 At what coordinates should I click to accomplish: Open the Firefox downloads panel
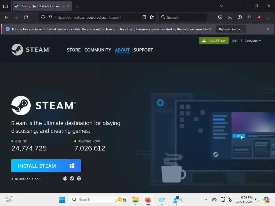(230, 17)
